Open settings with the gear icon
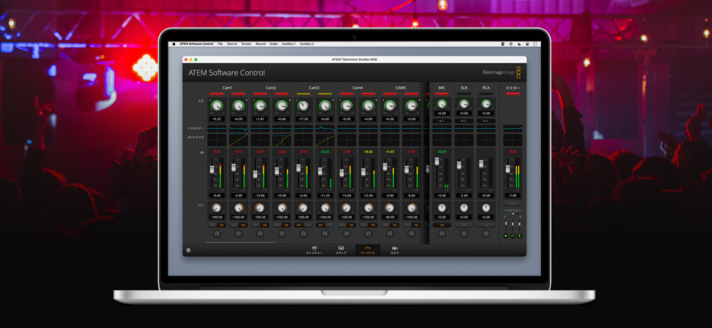This screenshot has height=328, width=712. 188,250
